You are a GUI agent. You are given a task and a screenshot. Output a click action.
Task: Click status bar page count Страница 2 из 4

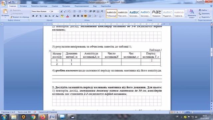[8, 112]
